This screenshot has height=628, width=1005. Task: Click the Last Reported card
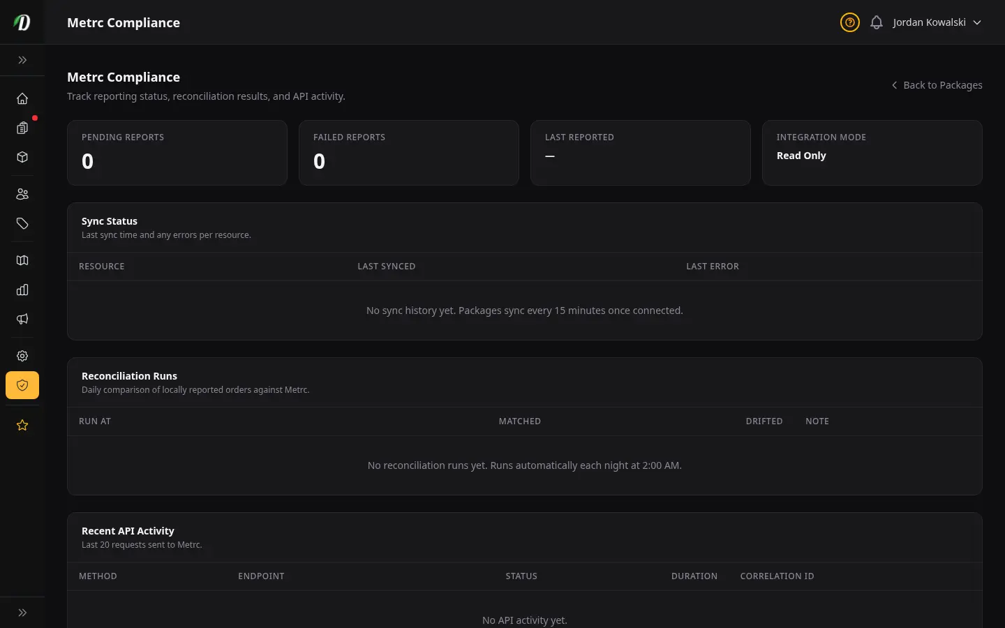coord(641,153)
